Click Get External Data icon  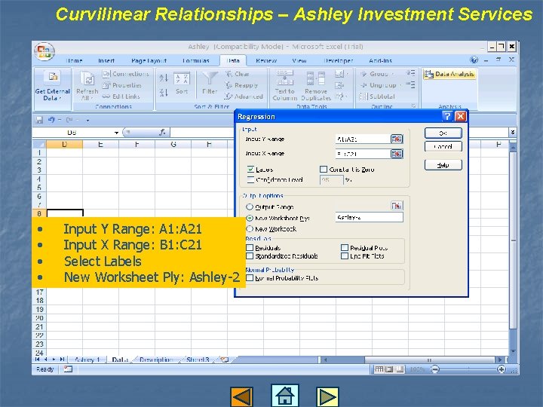53,77
